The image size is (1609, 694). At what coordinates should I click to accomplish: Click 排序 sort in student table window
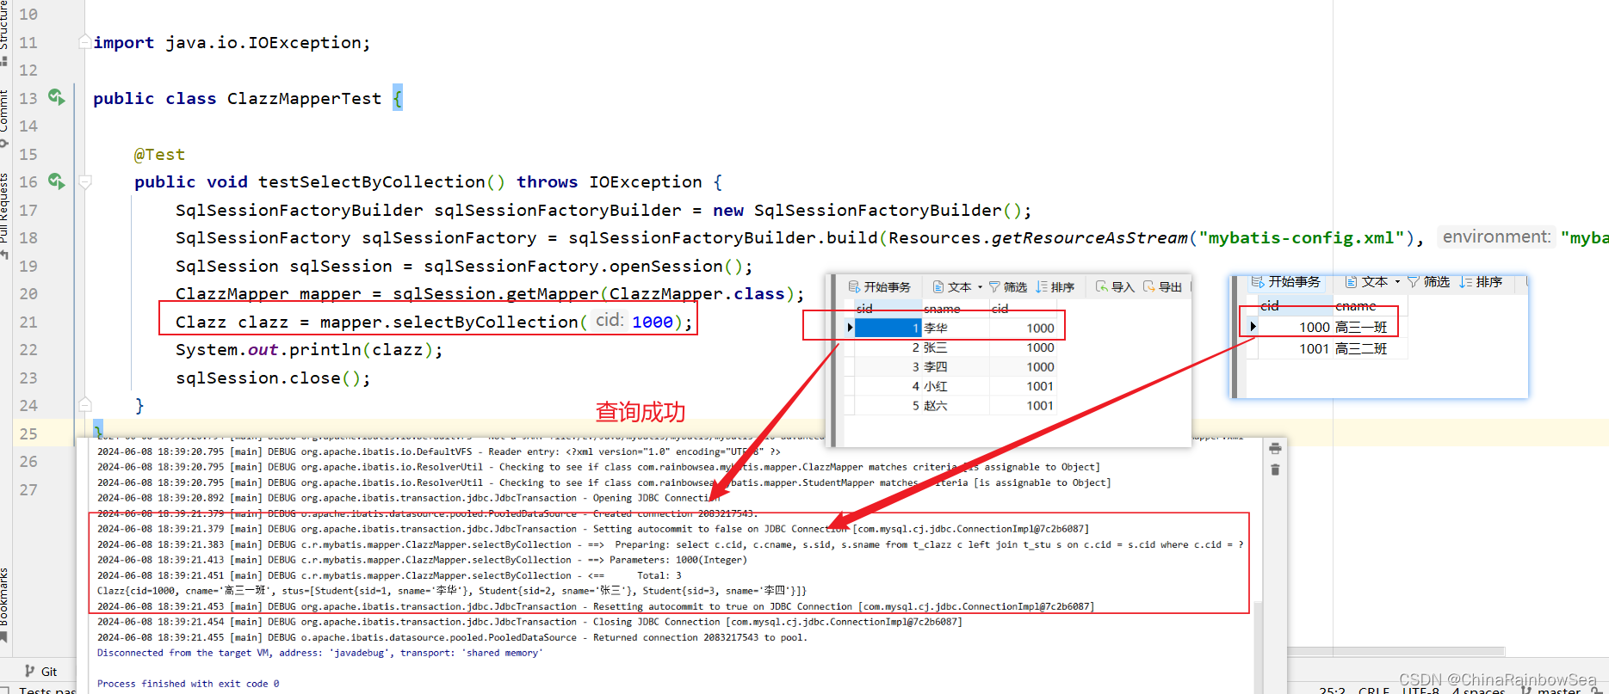coord(1055,286)
